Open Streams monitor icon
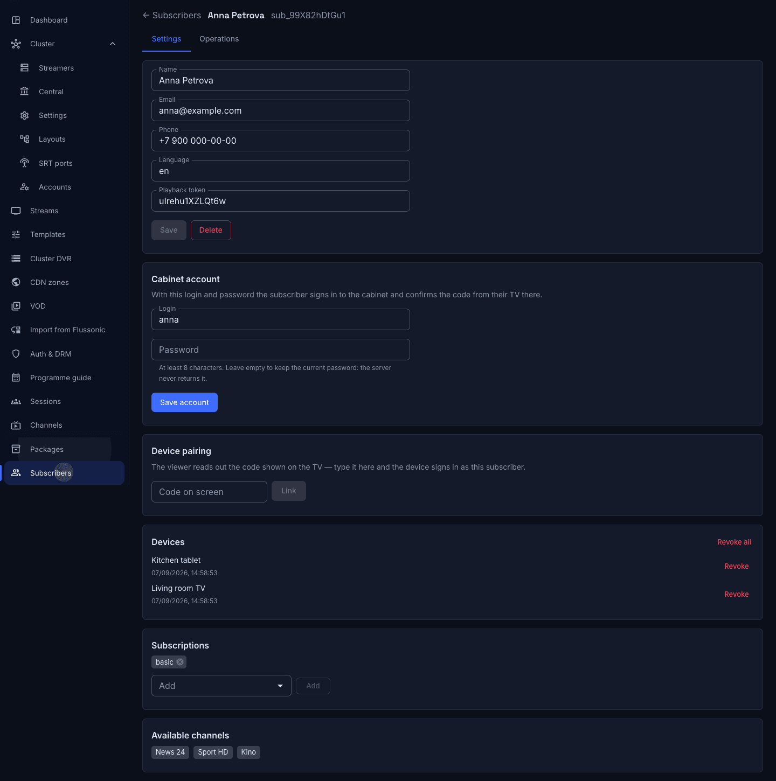Image resolution: width=776 pixels, height=781 pixels. coord(16,211)
